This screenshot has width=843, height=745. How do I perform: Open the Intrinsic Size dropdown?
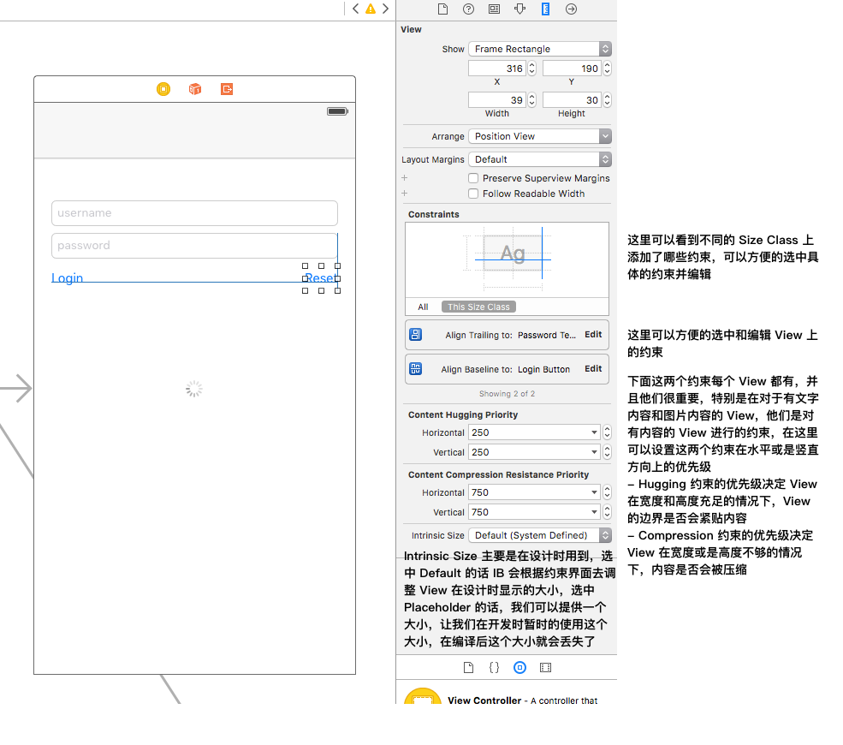pyautogui.click(x=539, y=534)
